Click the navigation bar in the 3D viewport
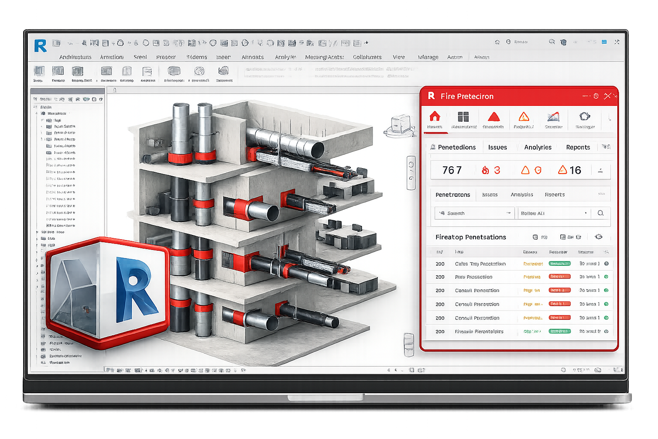Image resolution: width=658 pixels, height=439 pixels. pyautogui.click(x=411, y=173)
